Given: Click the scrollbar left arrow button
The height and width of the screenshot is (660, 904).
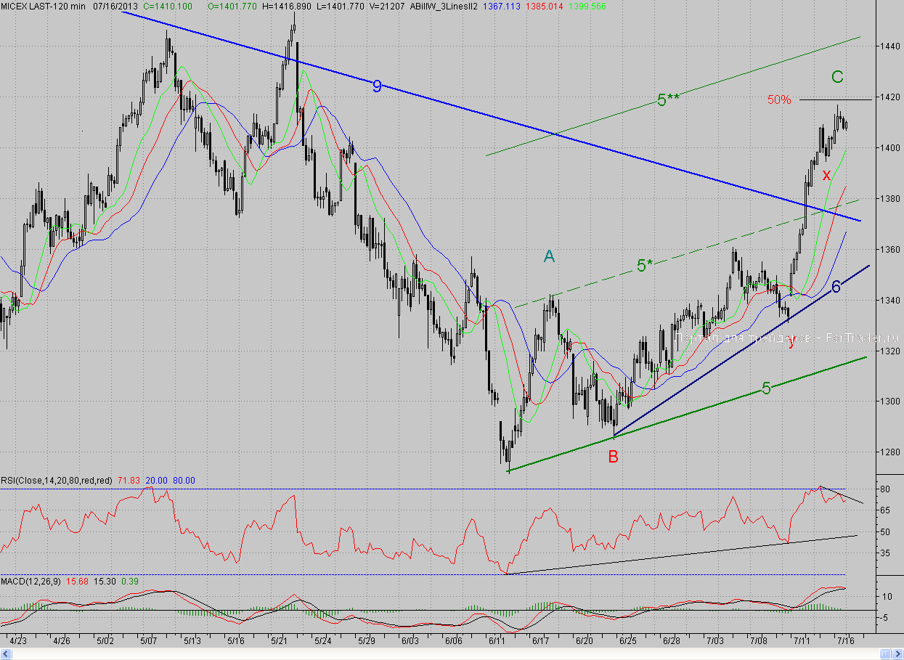Looking at the screenshot, I should point(4,654).
